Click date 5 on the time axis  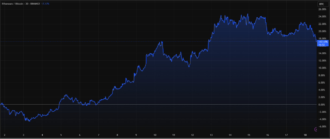point(61,135)
